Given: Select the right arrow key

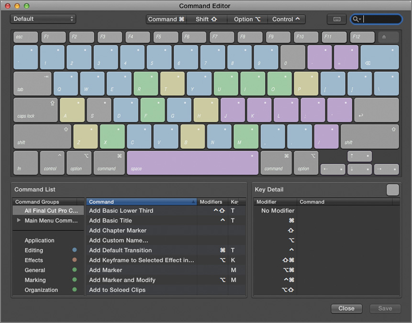Looking at the screenshot, I should click(387, 169).
